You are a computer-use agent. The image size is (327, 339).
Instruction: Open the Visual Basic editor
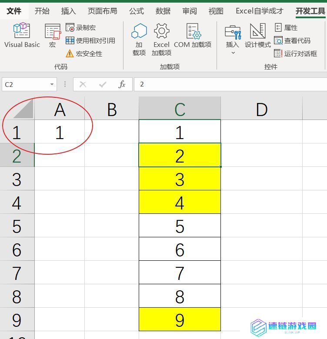(22, 36)
